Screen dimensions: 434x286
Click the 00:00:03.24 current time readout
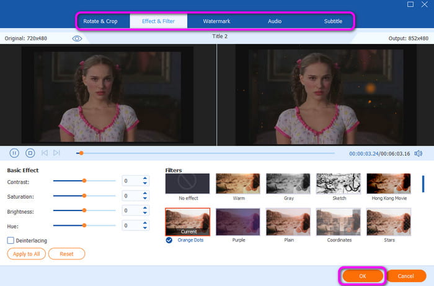[x=364, y=154]
